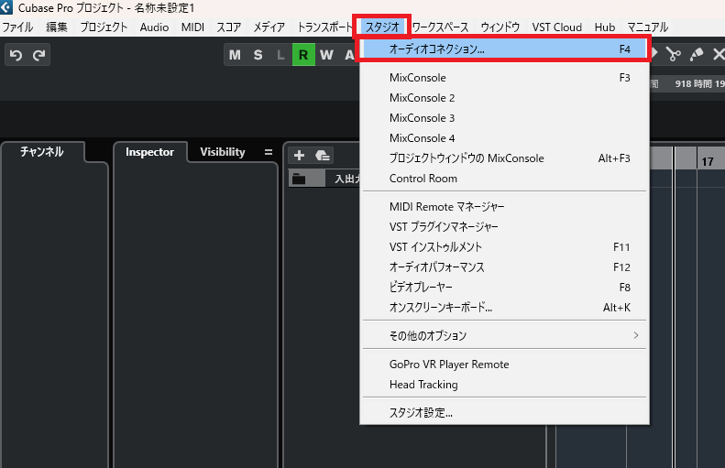Choose プロジェクトウィンドウの MixConsole
Viewport: 725px width, 468px height.
tap(504, 158)
